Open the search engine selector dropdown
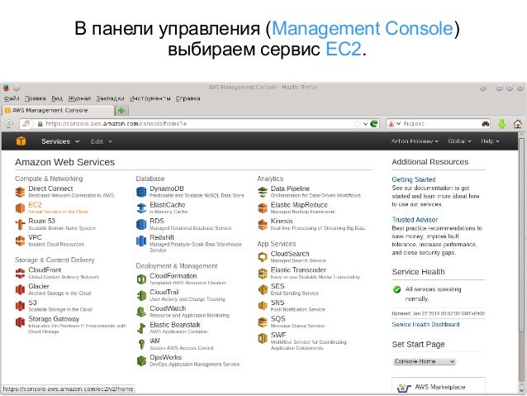 point(395,124)
